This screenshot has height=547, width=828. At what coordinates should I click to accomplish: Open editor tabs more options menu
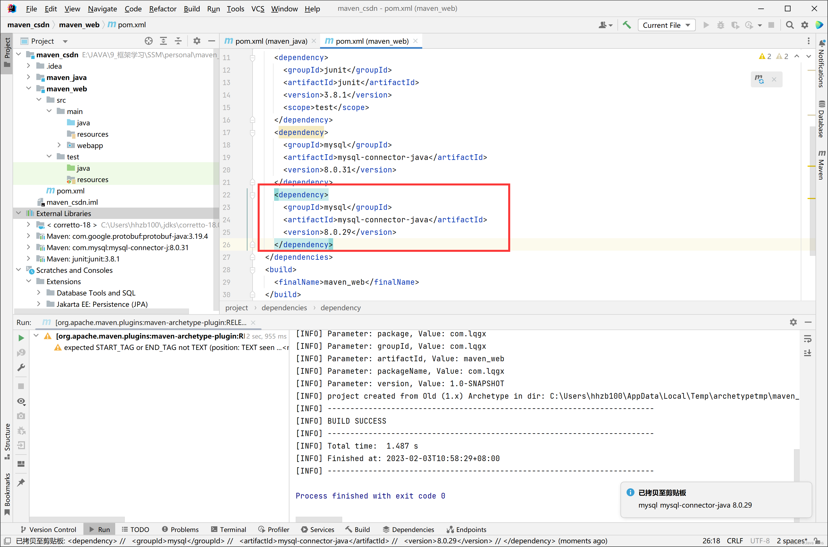click(808, 41)
